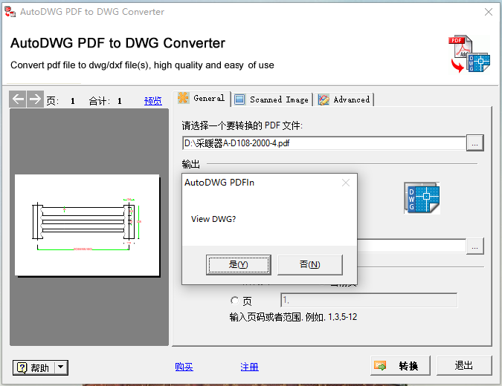Confirm View DWG with 是(Y) button
This screenshot has width=502, height=386.
(x=239, y=264)
